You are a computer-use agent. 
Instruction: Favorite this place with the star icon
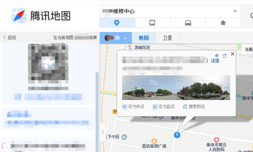click(217, 56)
